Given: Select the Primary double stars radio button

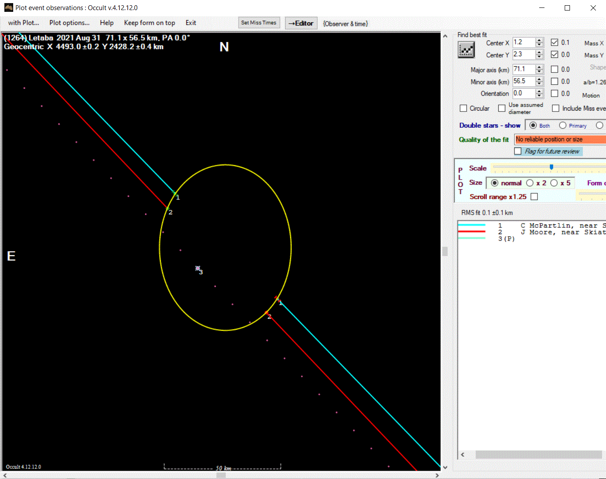Looking at the screenshot, I should pyautogui.click(x=562, y=126).
